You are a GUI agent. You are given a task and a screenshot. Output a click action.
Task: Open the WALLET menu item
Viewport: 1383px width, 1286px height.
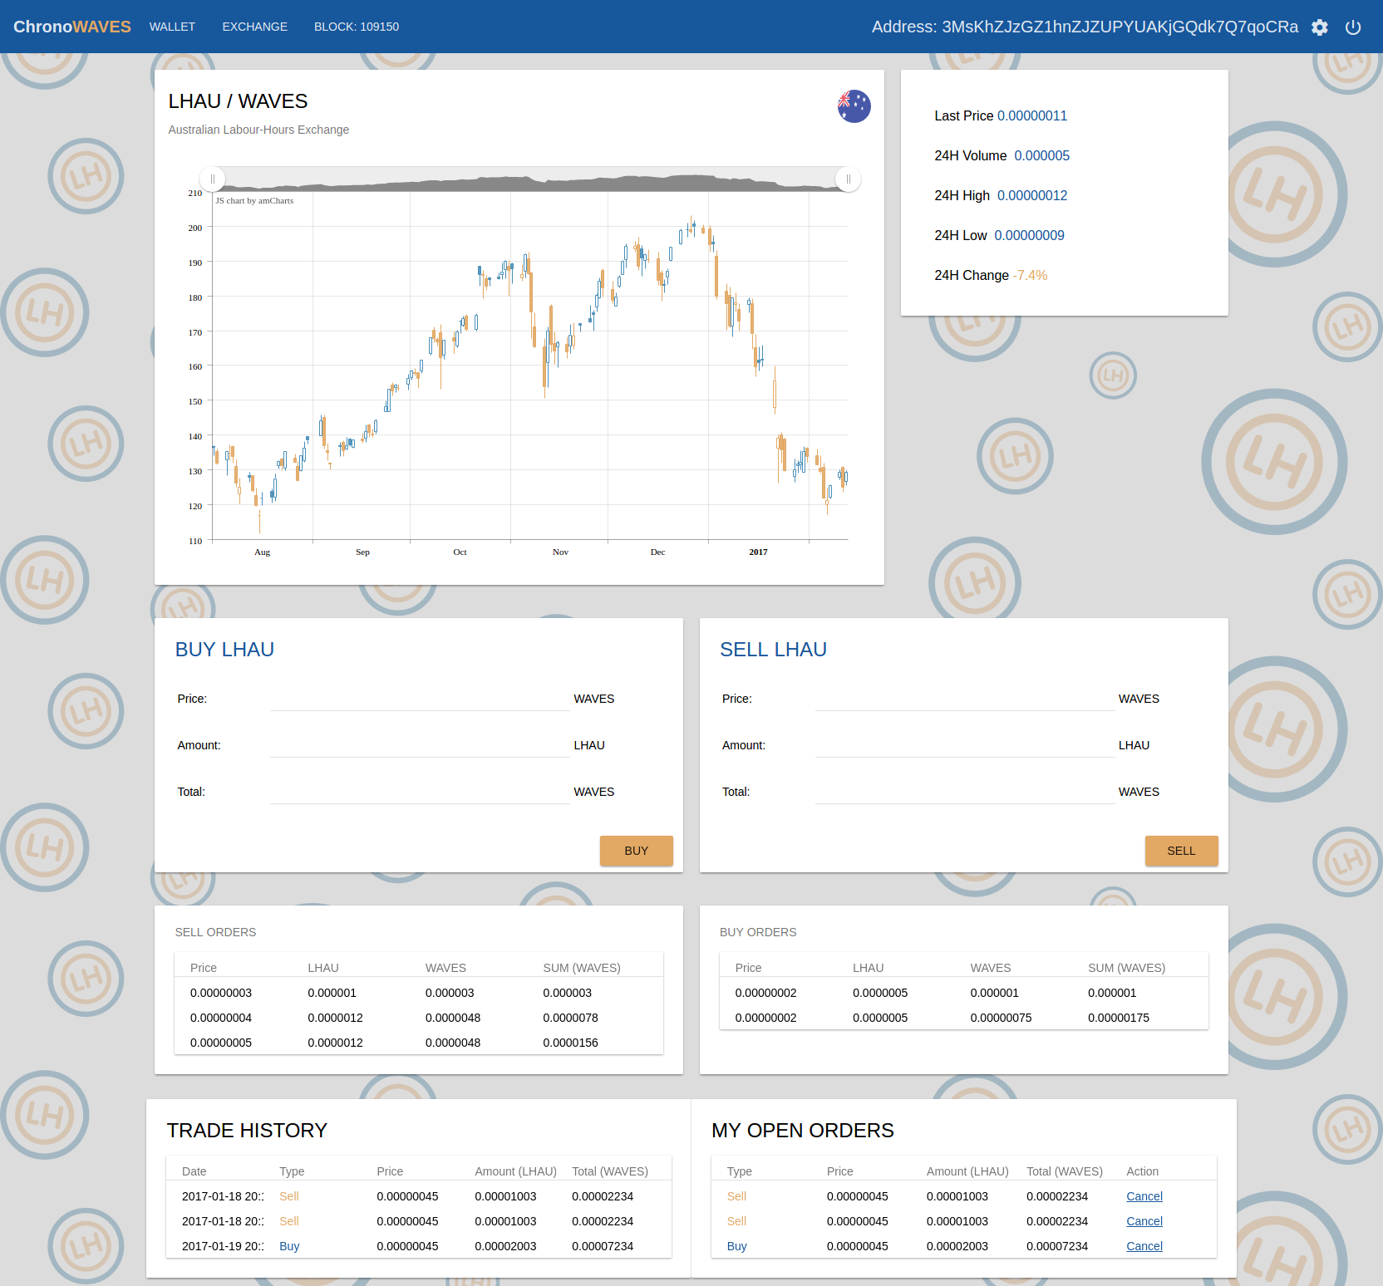(x=172, y=27)
